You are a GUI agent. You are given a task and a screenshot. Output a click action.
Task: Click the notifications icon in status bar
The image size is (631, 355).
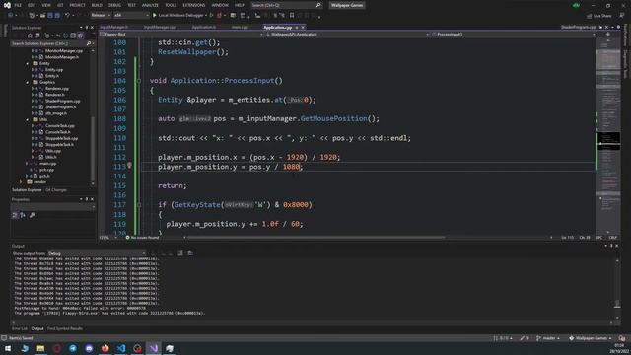[622, 338]
